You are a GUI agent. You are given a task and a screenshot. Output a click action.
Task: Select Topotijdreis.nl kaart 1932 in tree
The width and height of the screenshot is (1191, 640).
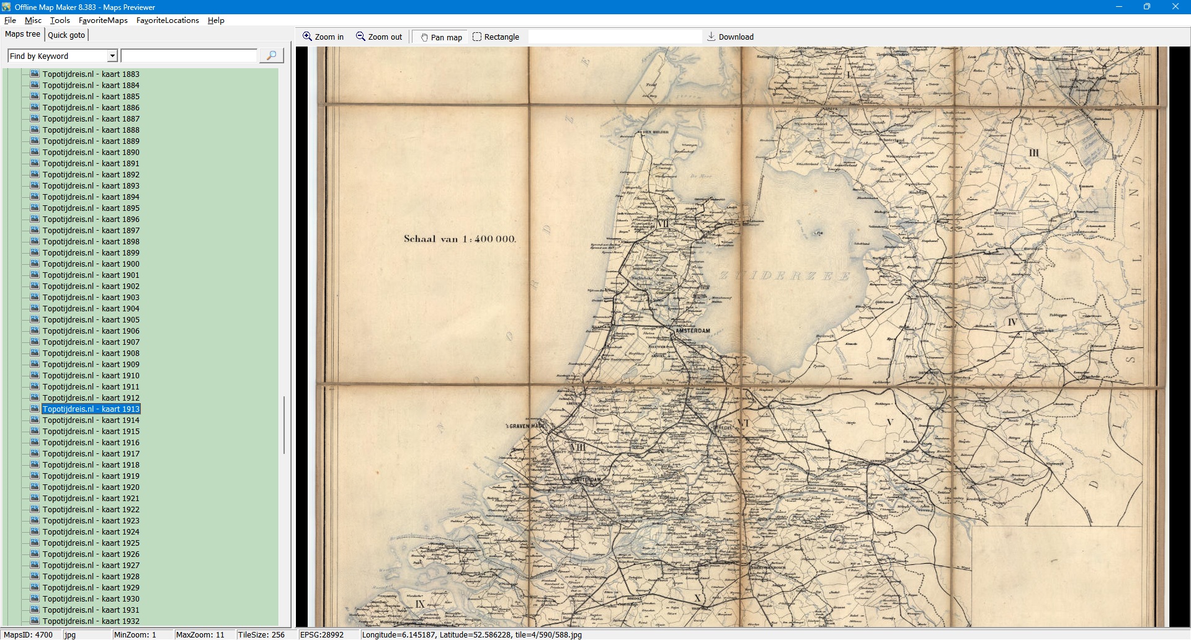tap(91, 621)
